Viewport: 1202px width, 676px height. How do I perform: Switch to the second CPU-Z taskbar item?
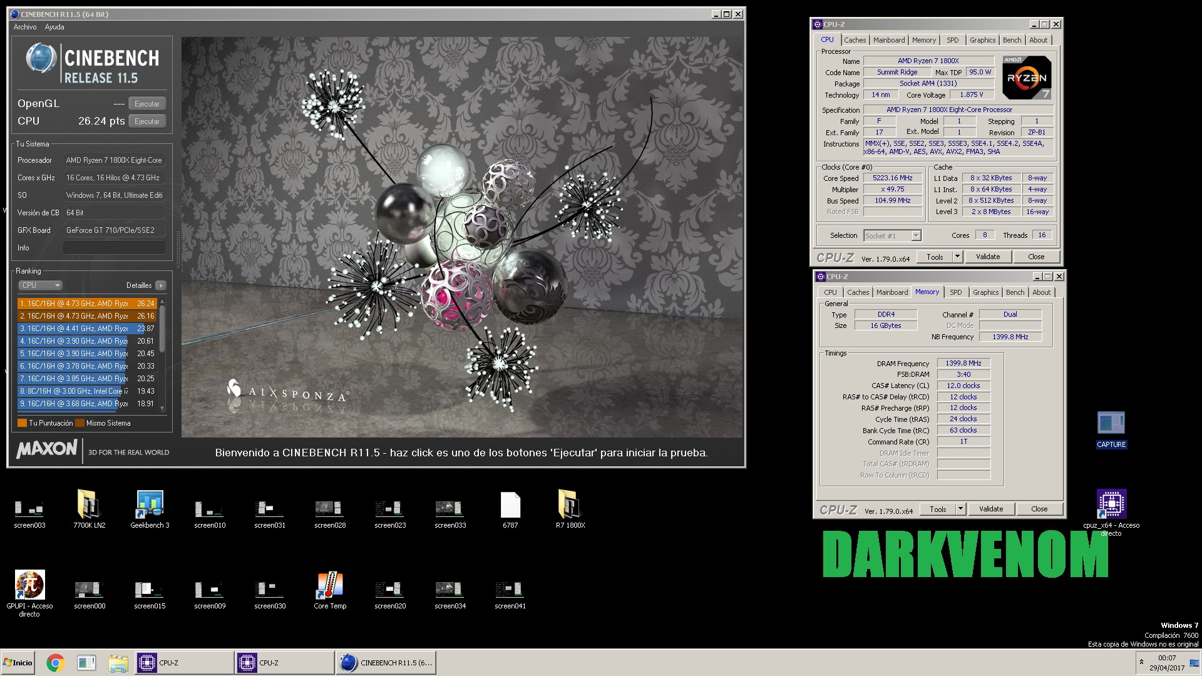(284, 663)
